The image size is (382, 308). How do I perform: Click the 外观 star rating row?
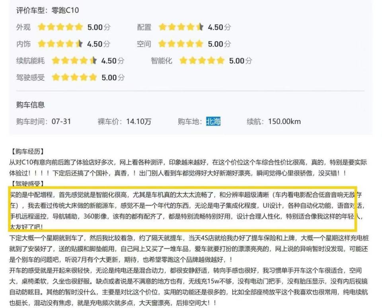tap(63, 27)
